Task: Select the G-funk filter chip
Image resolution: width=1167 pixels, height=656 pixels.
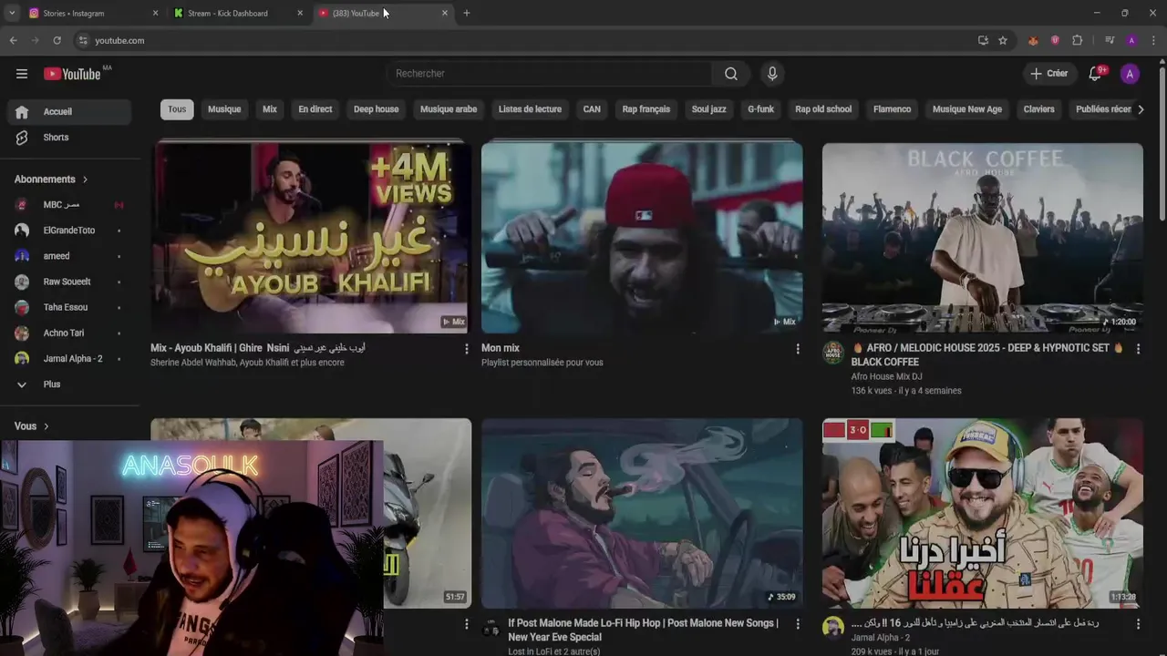Action: pyautogui.click(x=760, y=109)
